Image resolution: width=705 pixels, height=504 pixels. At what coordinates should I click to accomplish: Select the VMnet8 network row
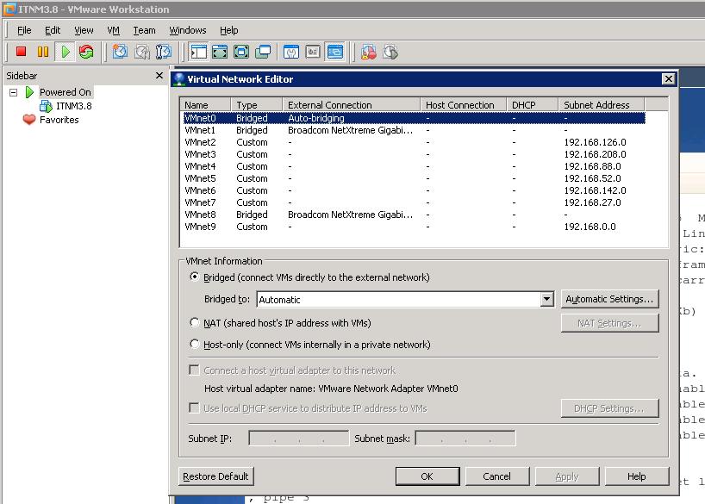414,215
